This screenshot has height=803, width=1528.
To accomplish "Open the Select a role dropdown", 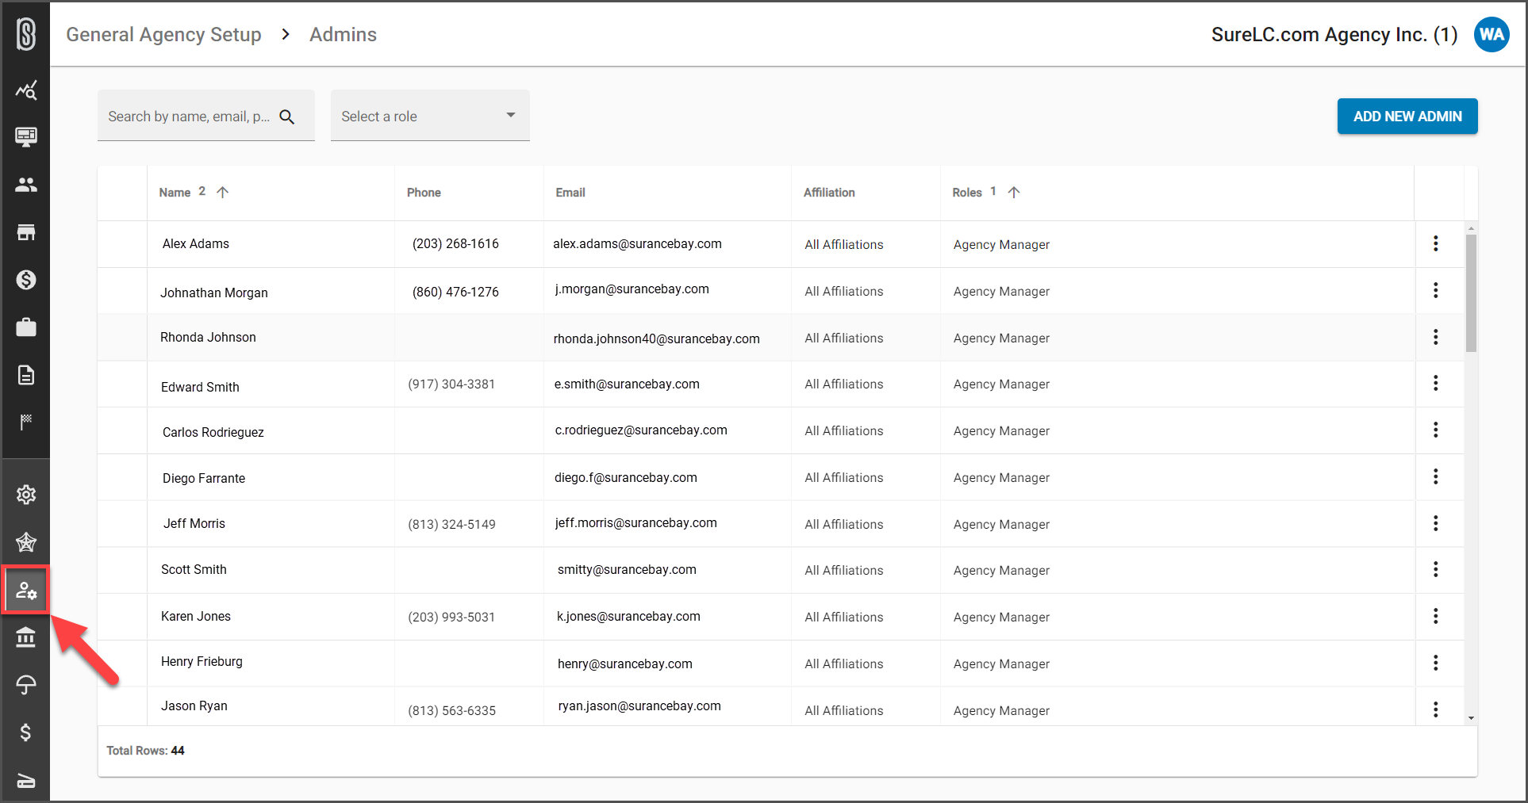I will tap(429, 116).
